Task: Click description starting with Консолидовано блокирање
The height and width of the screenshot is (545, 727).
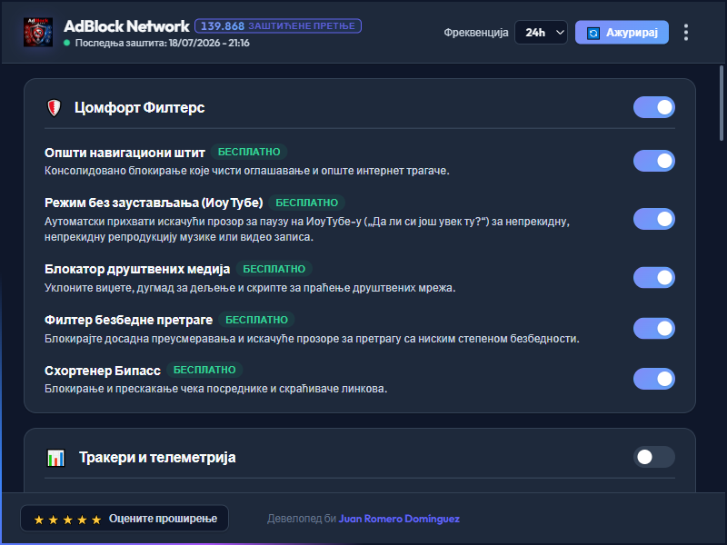Action: tap(247, 171)
